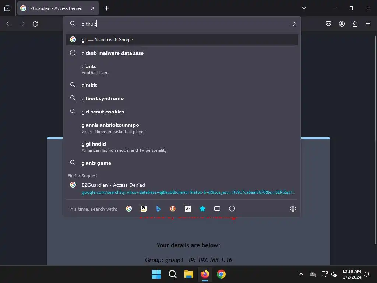Select the 'gigi hadid' suggestion
Viewport: 377px width, 283px height.
182,147
